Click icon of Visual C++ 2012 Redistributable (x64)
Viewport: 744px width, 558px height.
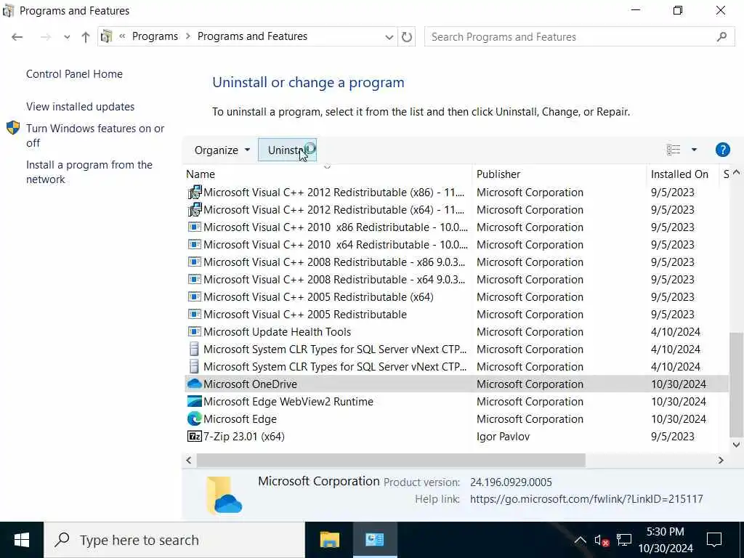point(195,210)
